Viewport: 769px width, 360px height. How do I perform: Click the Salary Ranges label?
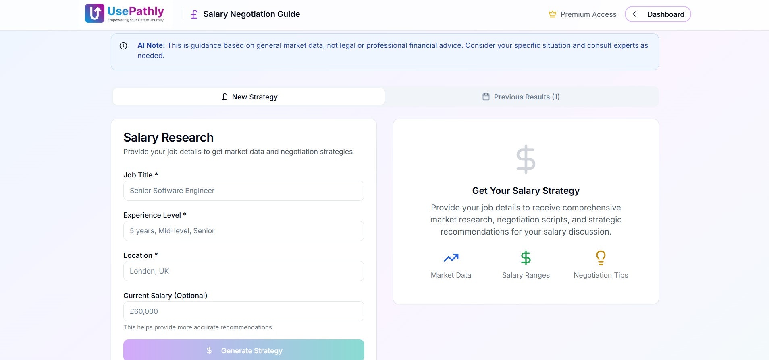point(526,275)
